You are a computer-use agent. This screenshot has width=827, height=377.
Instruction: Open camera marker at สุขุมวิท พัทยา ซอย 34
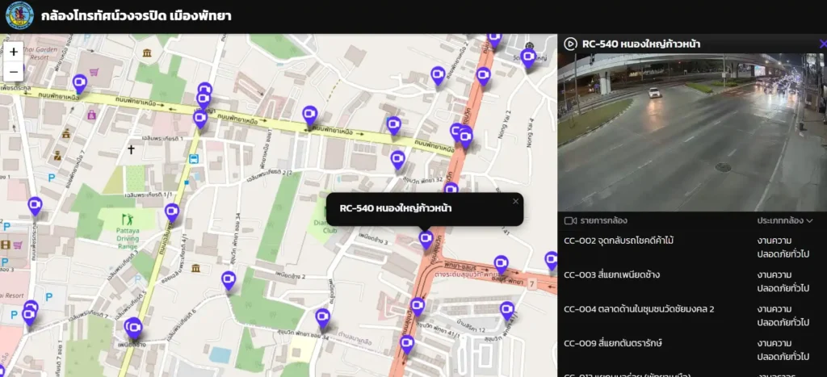tap(323, 318)
